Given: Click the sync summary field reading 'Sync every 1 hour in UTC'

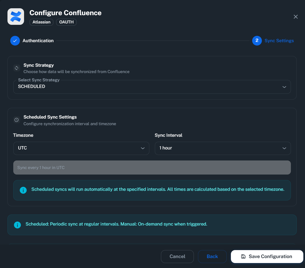Looking at the screenshot, I should click(152, 167).
